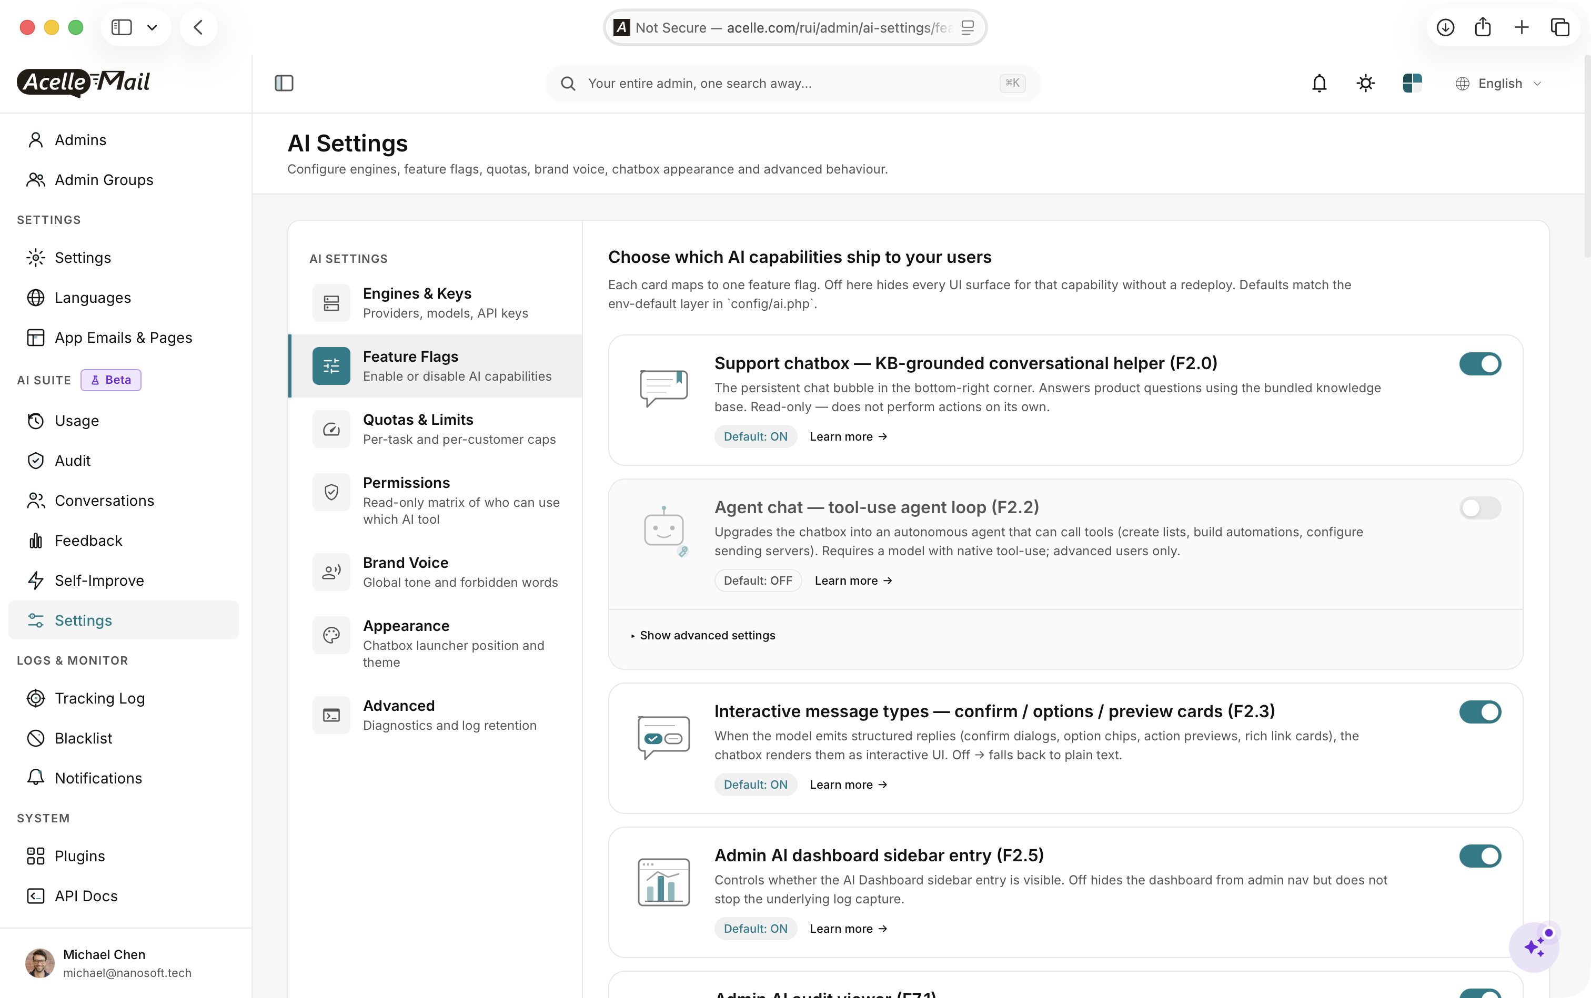Click the Safari downloads icon
1591x998 pixels.
coord(1445,27)
